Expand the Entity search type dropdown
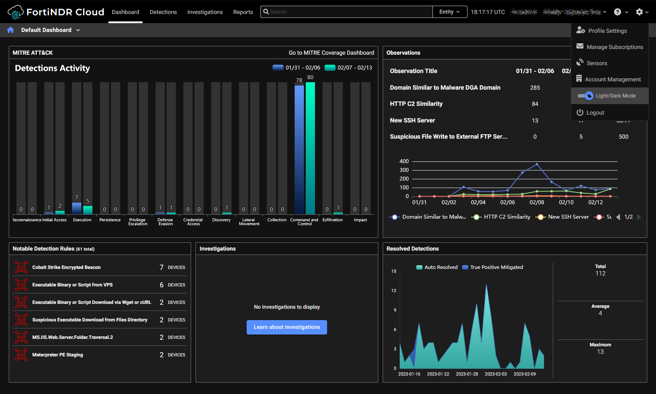656x394 pixels. [450, 12]
